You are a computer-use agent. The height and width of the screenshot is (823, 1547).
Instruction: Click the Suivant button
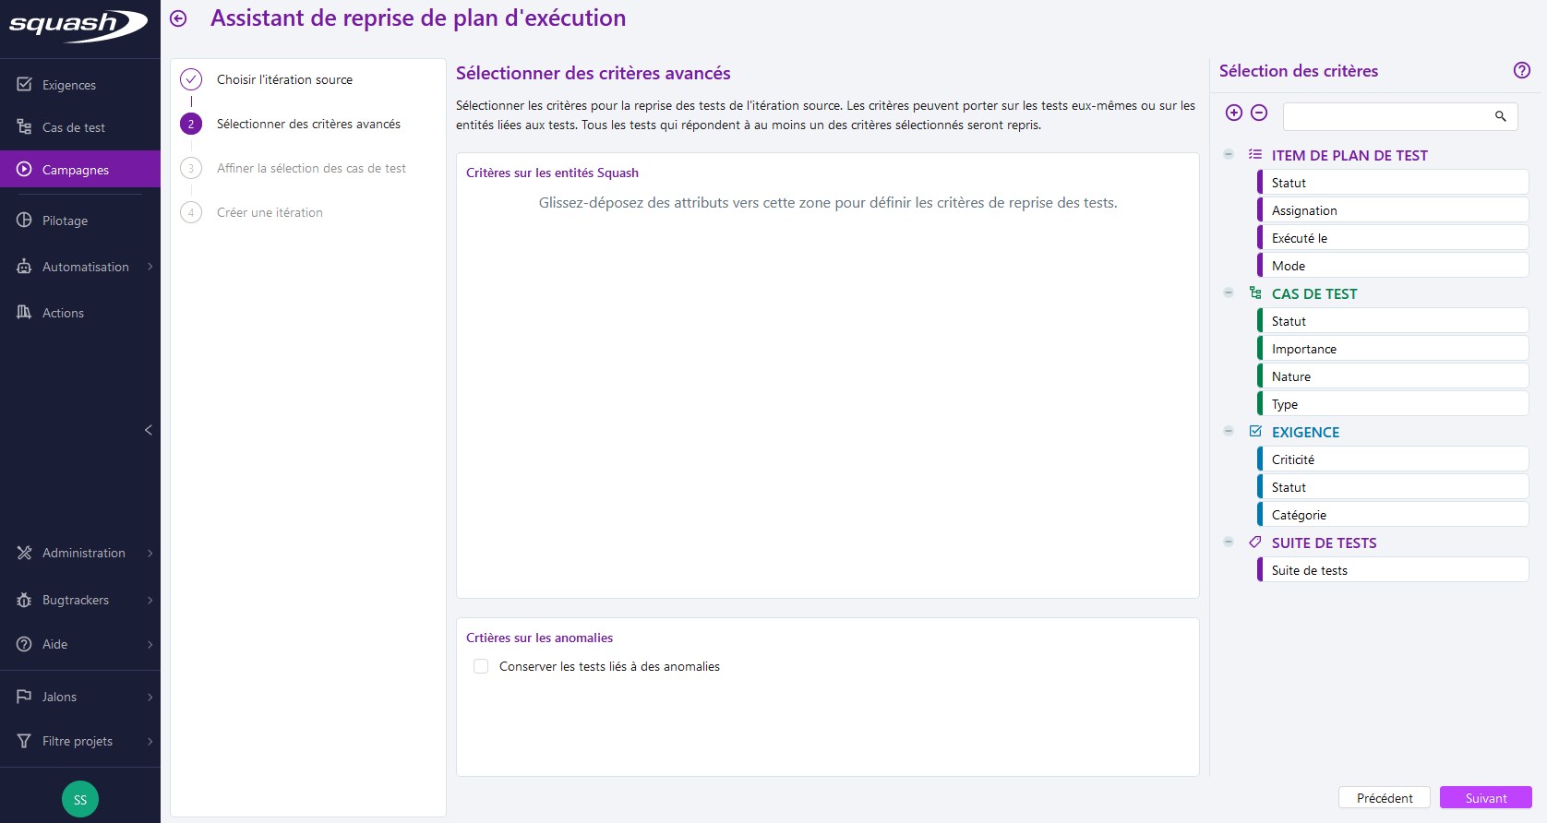pos(1485,798)
